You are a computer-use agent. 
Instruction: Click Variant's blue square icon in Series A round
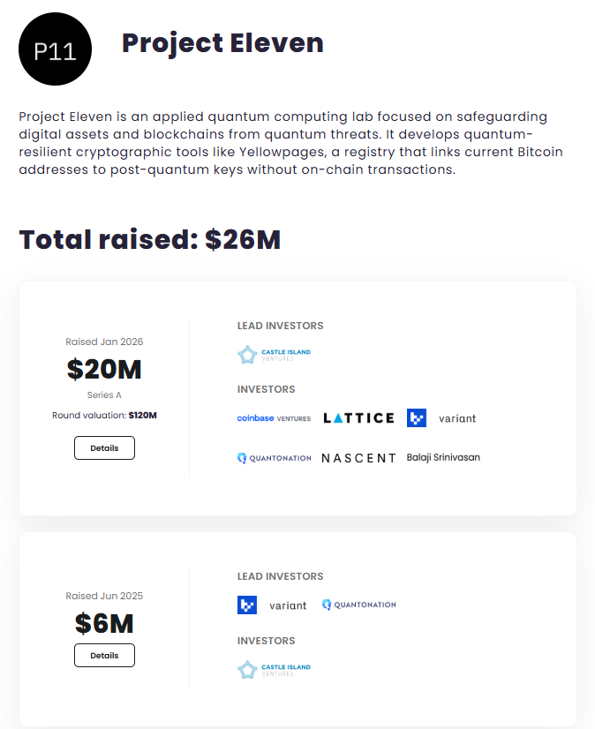[417, 418]
